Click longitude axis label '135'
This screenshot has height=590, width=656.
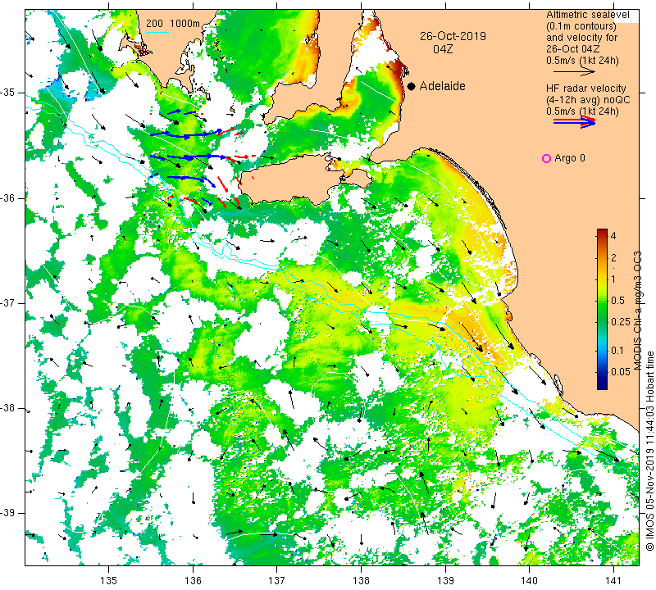109,580
